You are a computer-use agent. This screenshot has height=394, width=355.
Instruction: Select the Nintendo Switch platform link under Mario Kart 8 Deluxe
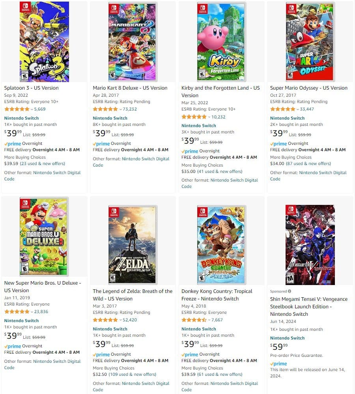[110, 118]
